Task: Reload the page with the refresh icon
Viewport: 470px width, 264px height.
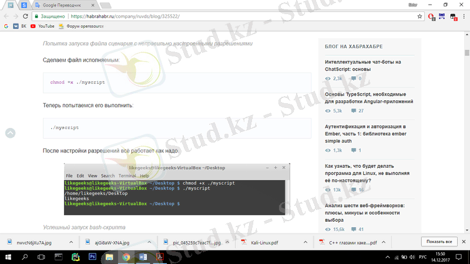Action: pyautogui.click(x=26, y=17)
